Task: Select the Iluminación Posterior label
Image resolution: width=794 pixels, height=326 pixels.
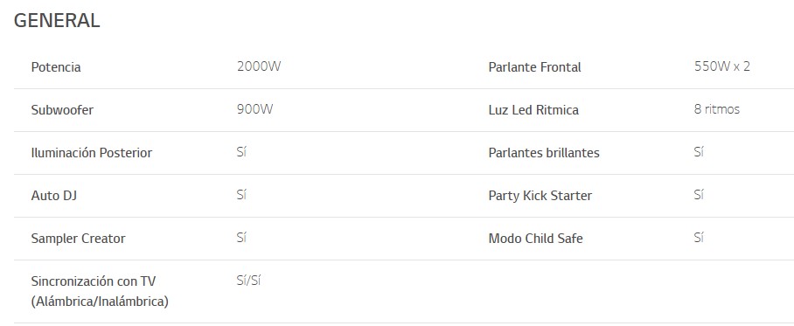Action: [x=92, y=153]
